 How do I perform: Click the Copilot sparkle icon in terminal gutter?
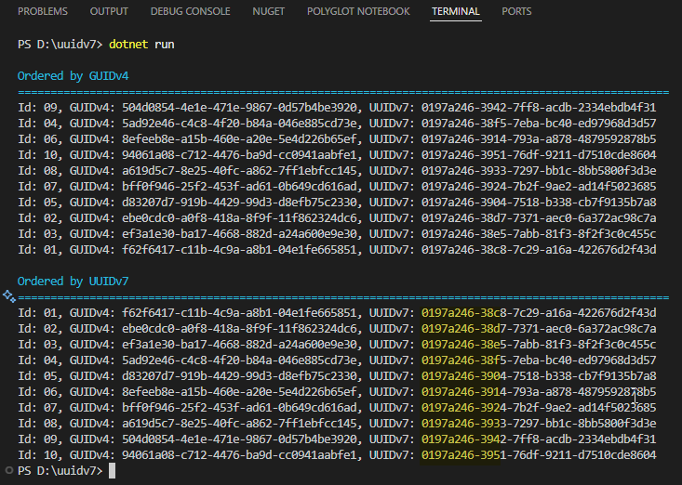8,296
